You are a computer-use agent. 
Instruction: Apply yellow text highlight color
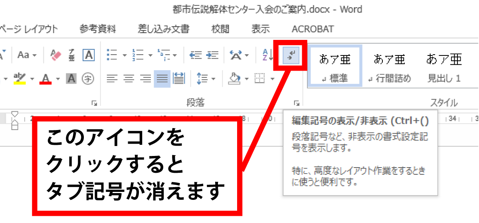(20, 79)
